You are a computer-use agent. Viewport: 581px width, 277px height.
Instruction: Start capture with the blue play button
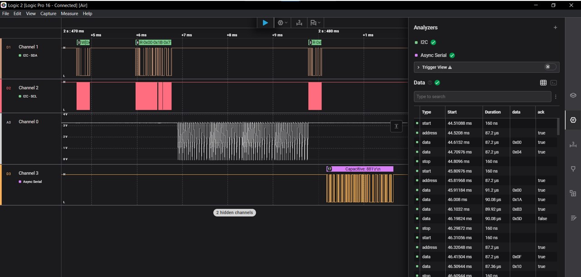[x=265, y=23]
